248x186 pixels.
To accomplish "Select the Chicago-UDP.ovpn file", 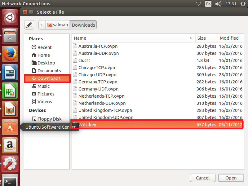I will click(158, 75).
